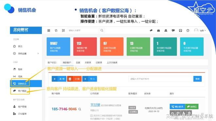The image size is (216, 121).
Task: Click the blue 搜索 button
Action: (x=198, y=79)
